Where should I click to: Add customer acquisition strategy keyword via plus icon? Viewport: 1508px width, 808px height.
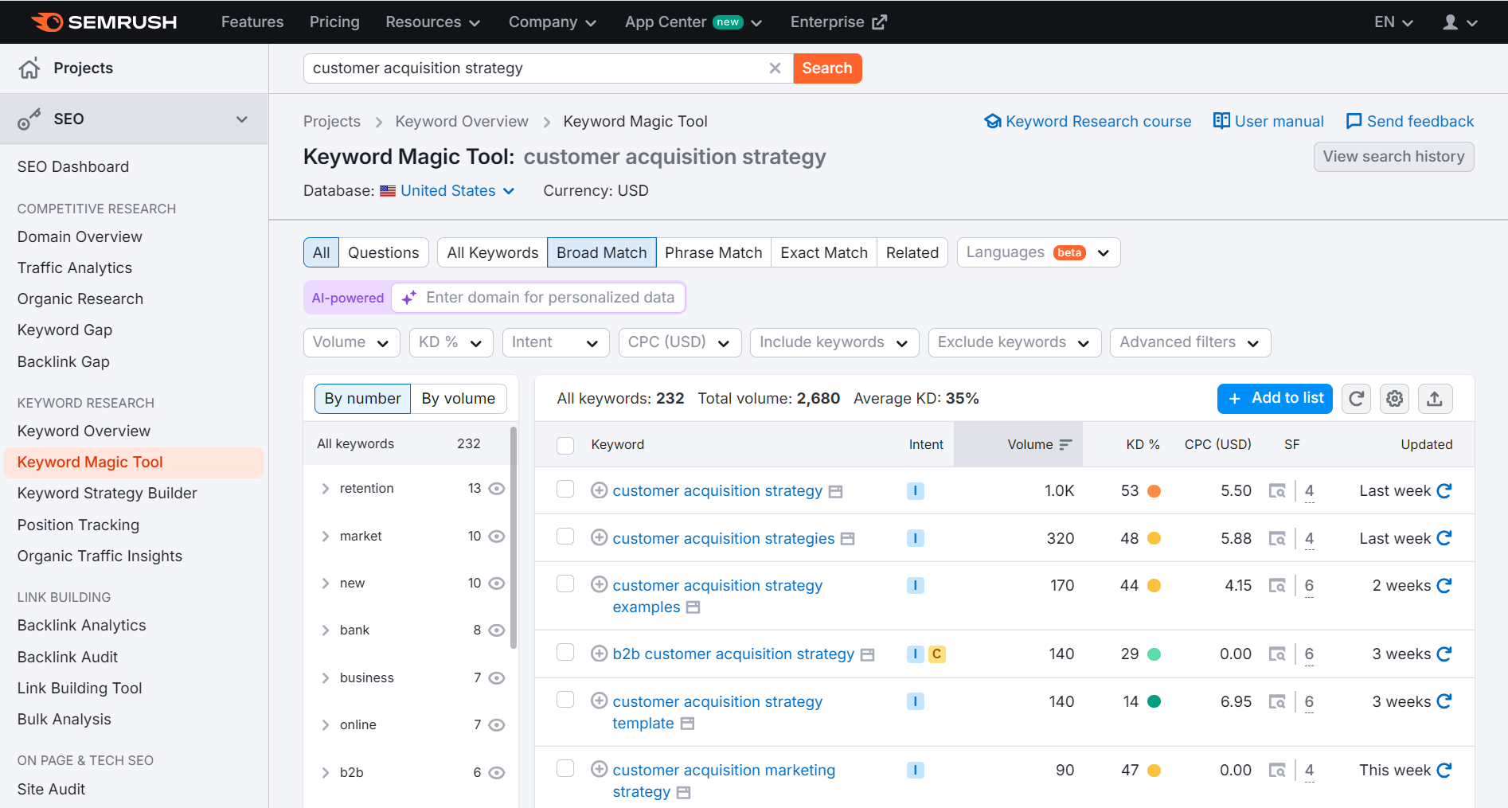click(600, 490)
